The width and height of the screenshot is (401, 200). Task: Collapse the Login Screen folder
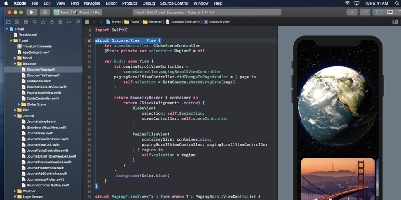pyautogui.click(x=15, y=197)
